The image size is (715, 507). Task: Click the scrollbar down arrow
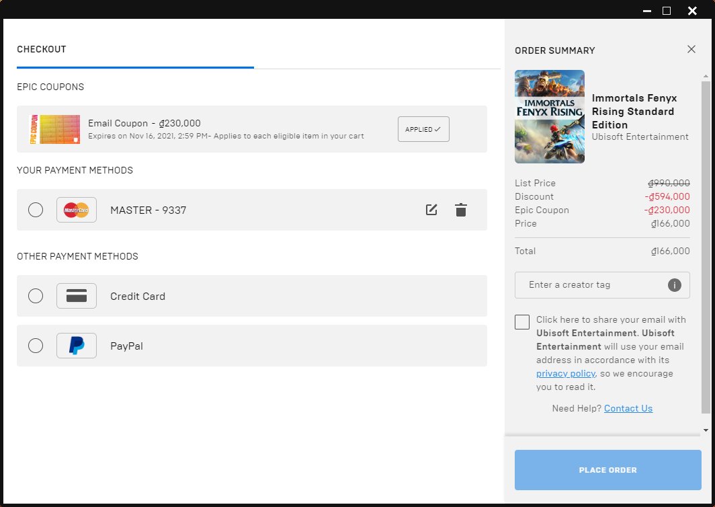coord(706,430)
